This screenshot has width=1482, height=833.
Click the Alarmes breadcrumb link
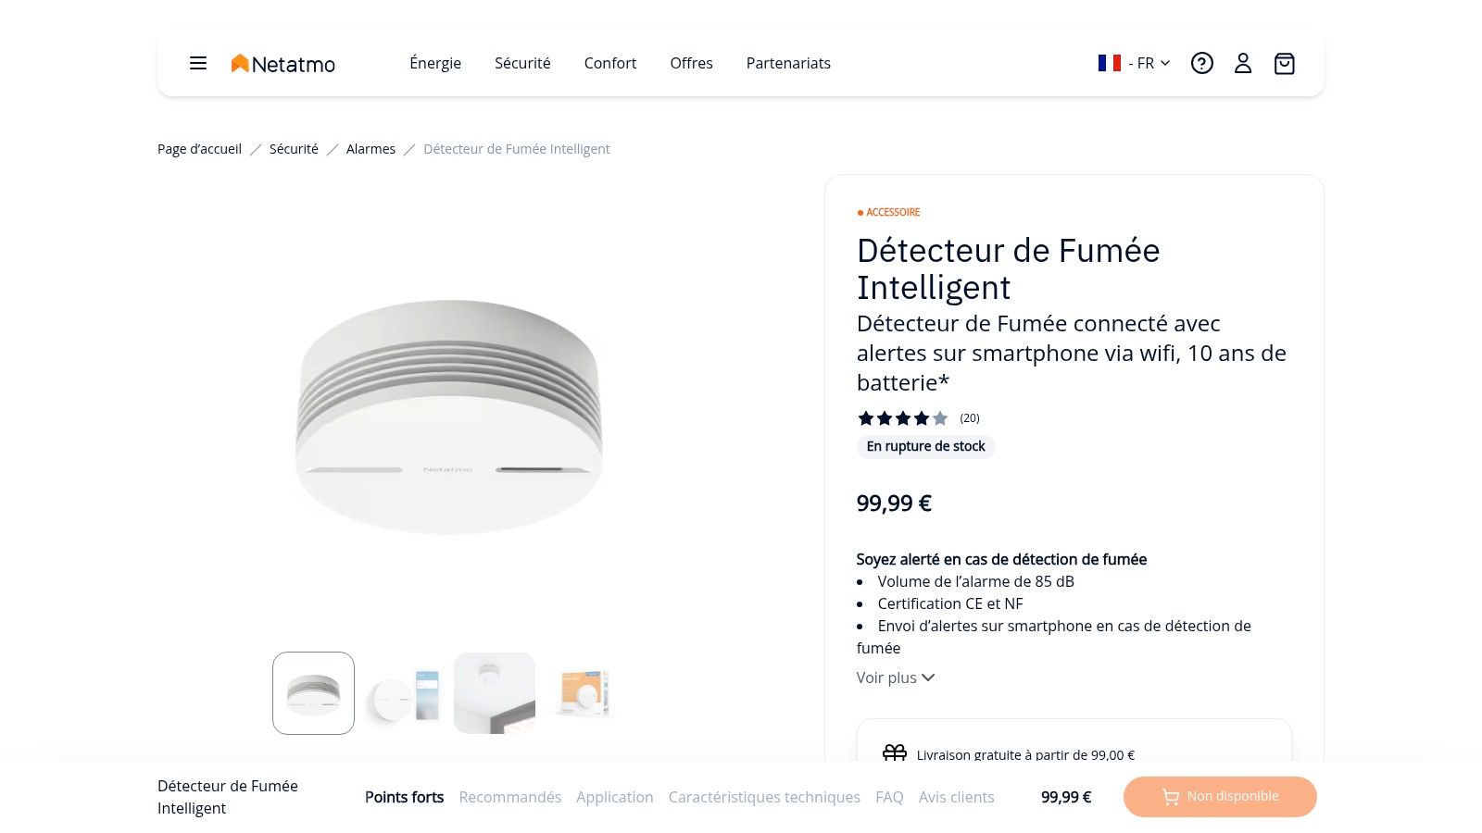pyautogui.click(x=370, y=148)
